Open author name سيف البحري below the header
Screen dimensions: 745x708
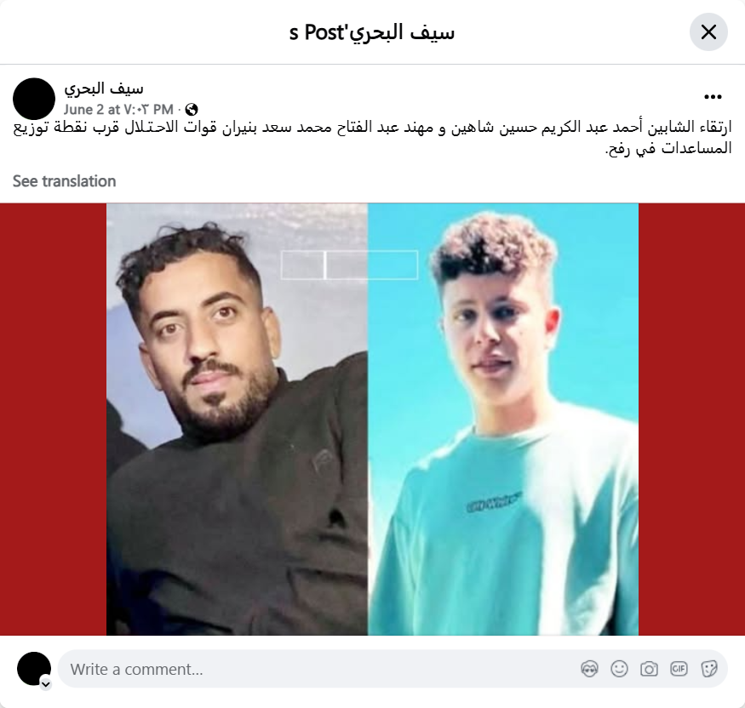pyautogui.click(x=104, y=88)
